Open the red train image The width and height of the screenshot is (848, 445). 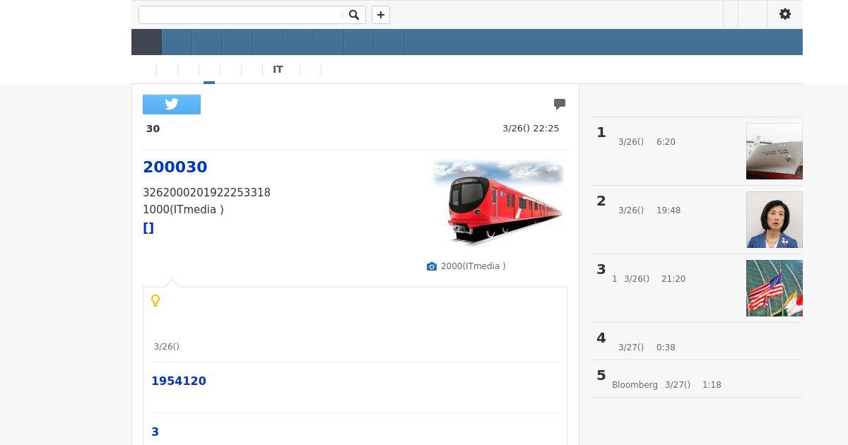pos(498,203)
